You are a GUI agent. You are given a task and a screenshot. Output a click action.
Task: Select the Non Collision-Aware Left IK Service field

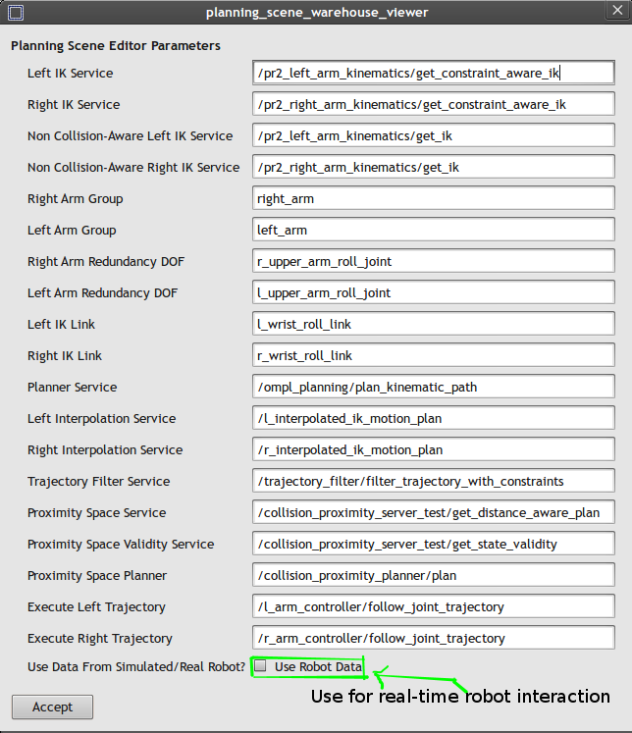point(433,136)
